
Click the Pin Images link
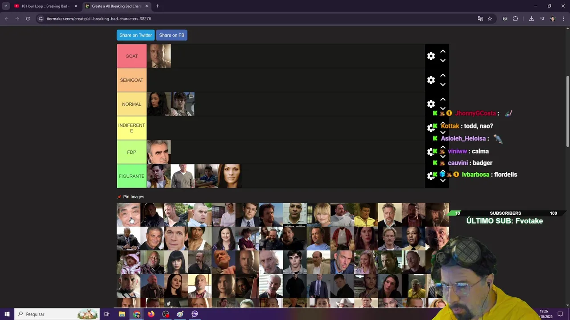(134, 197)
